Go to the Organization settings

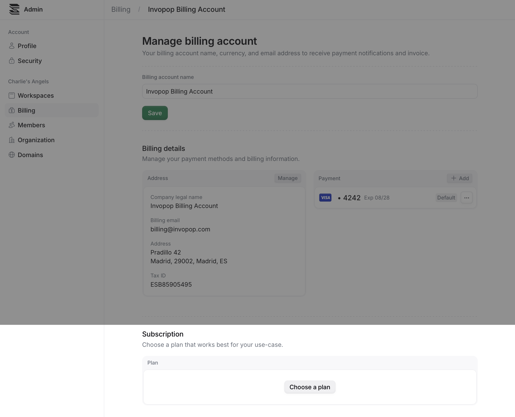(52, 140)
